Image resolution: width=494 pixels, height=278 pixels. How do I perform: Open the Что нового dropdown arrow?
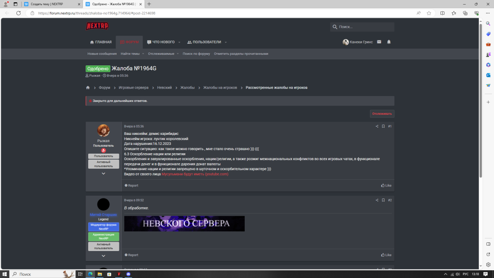[179, 43]
